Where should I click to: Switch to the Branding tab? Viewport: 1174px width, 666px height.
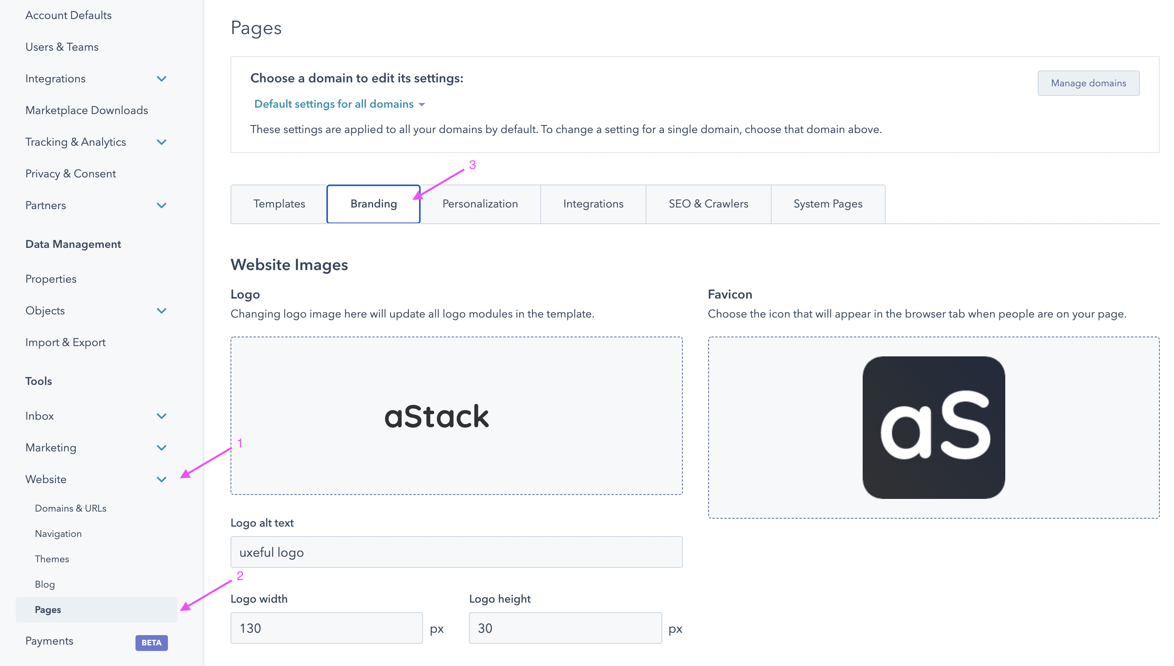[374, 204]
